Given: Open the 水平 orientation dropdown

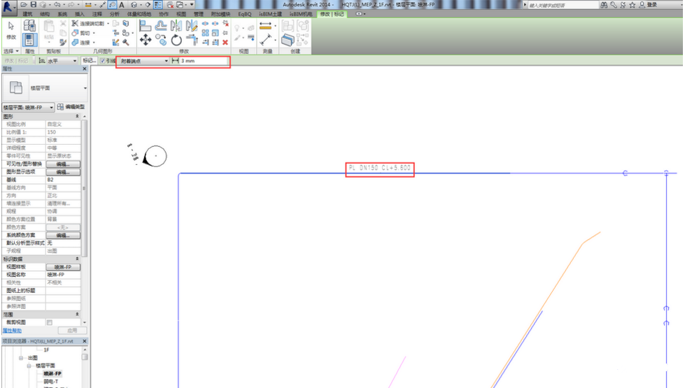Looking at the screenshot, I should pos(62,61).
